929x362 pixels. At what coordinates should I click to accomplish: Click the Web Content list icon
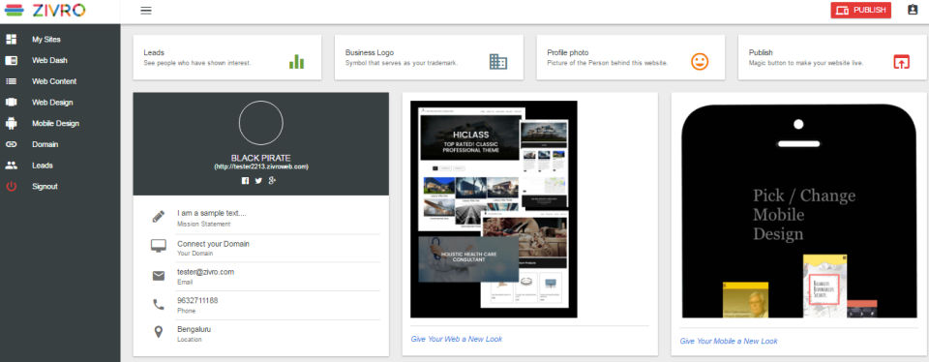point(12,81)
